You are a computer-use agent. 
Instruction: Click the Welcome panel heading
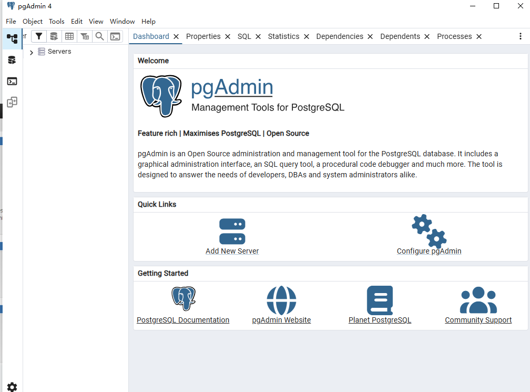coord(153,61)
